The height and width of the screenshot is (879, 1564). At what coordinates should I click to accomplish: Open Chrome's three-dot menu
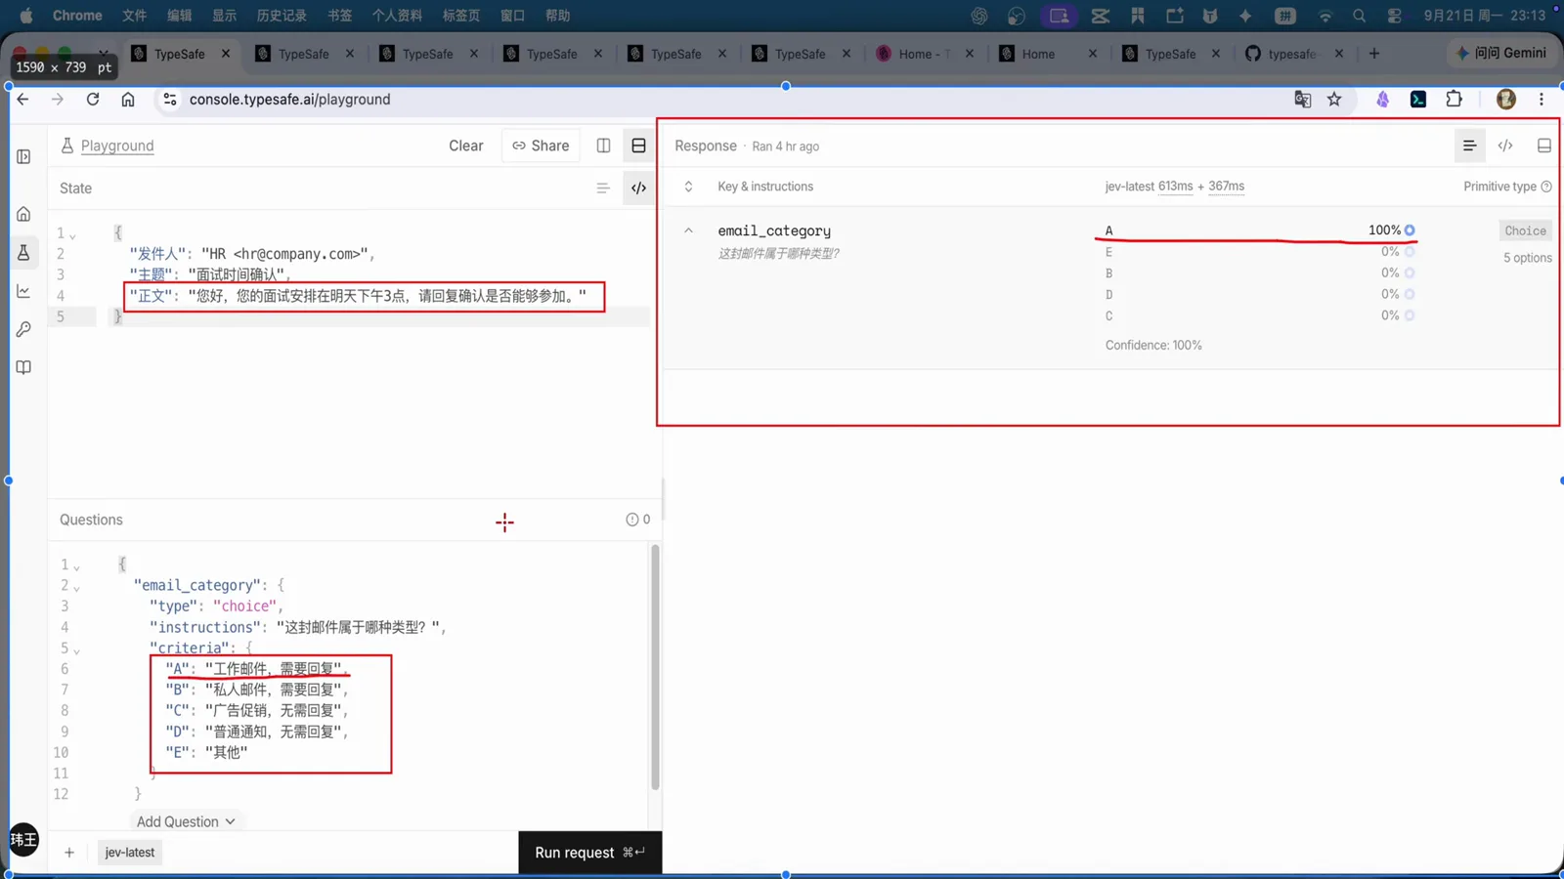click(x=1542, y=100)
